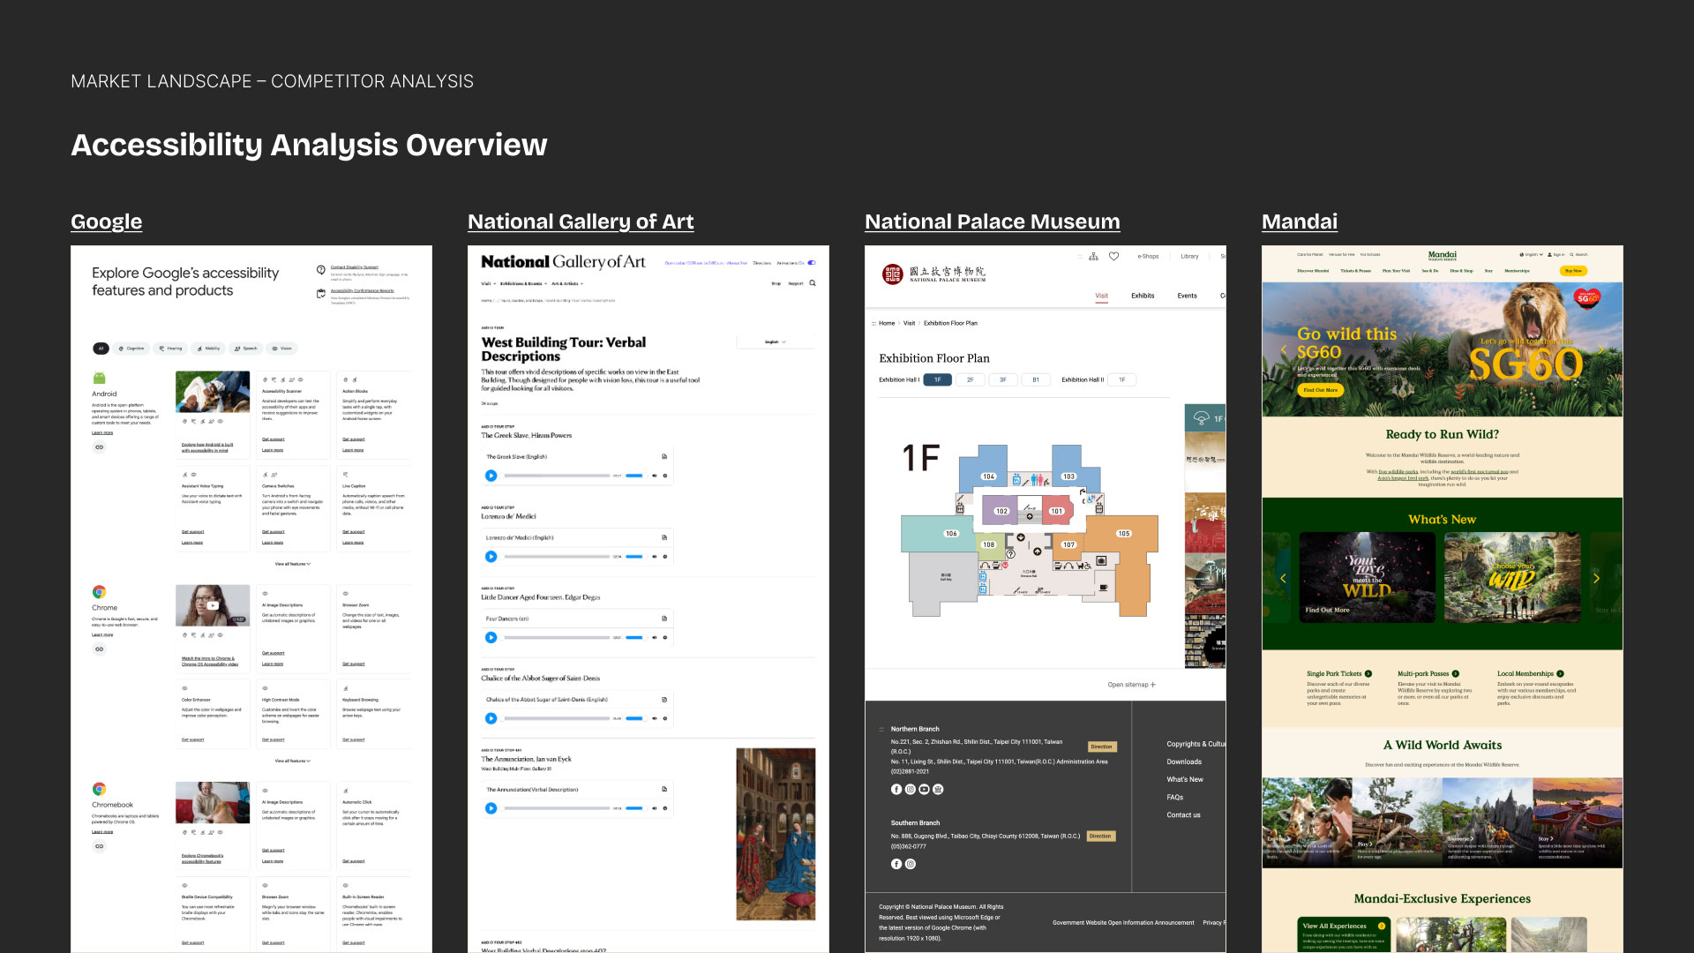
Task: Click the heart favorites icon on Palace Museum
Action: point(1114,256)
